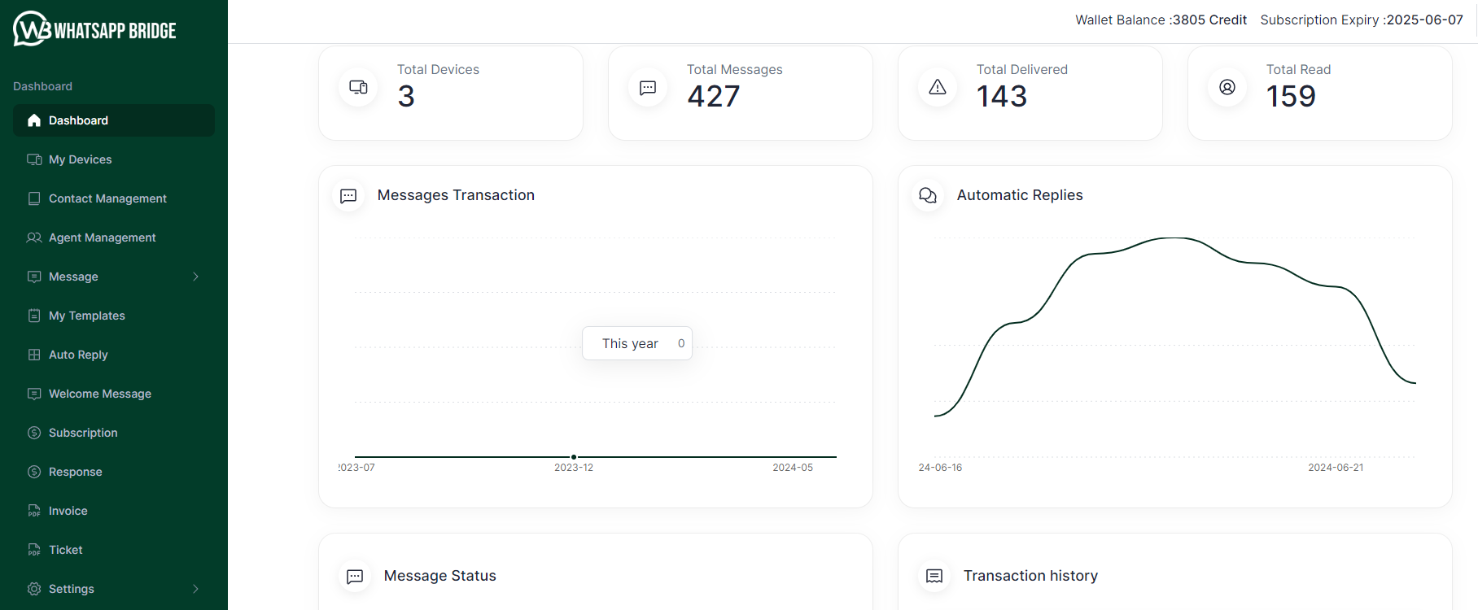The width and height of the screenshot is (1478, 610).
Task: Open the Dashboard menu item
Action: 114,120
